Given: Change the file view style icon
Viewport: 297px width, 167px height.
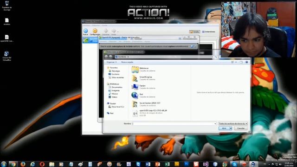Looking at the screenshot, I should pyautogui.click(x=232, y=62).
